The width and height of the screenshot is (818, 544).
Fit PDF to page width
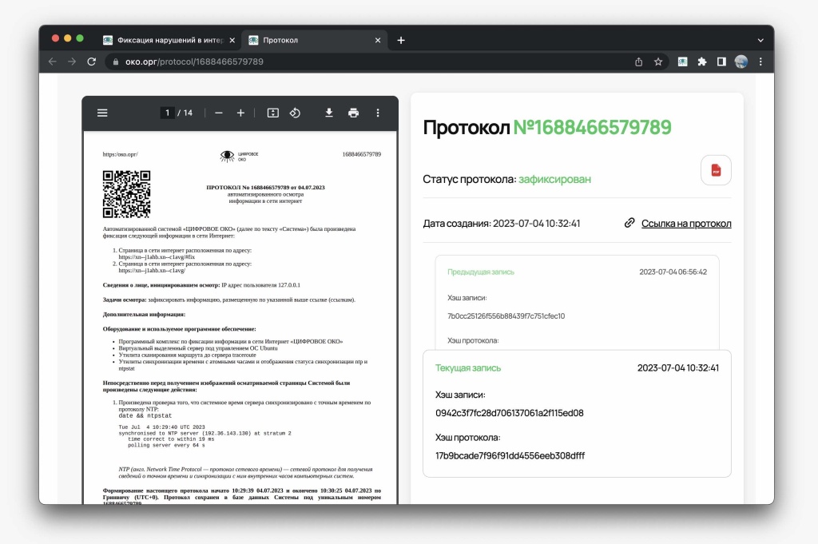273,113
